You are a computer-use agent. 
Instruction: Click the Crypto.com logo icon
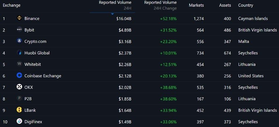click(19, 41)
